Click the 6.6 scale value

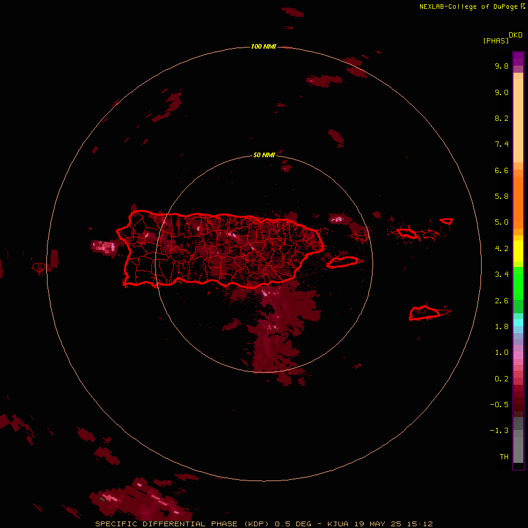coord(502,170)
